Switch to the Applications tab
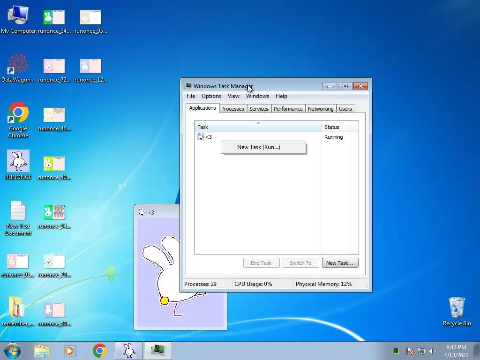 (202, 108)
